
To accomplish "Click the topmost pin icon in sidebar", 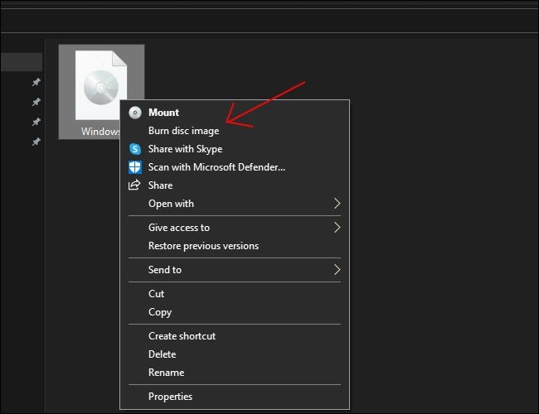I will pos(36,83).
